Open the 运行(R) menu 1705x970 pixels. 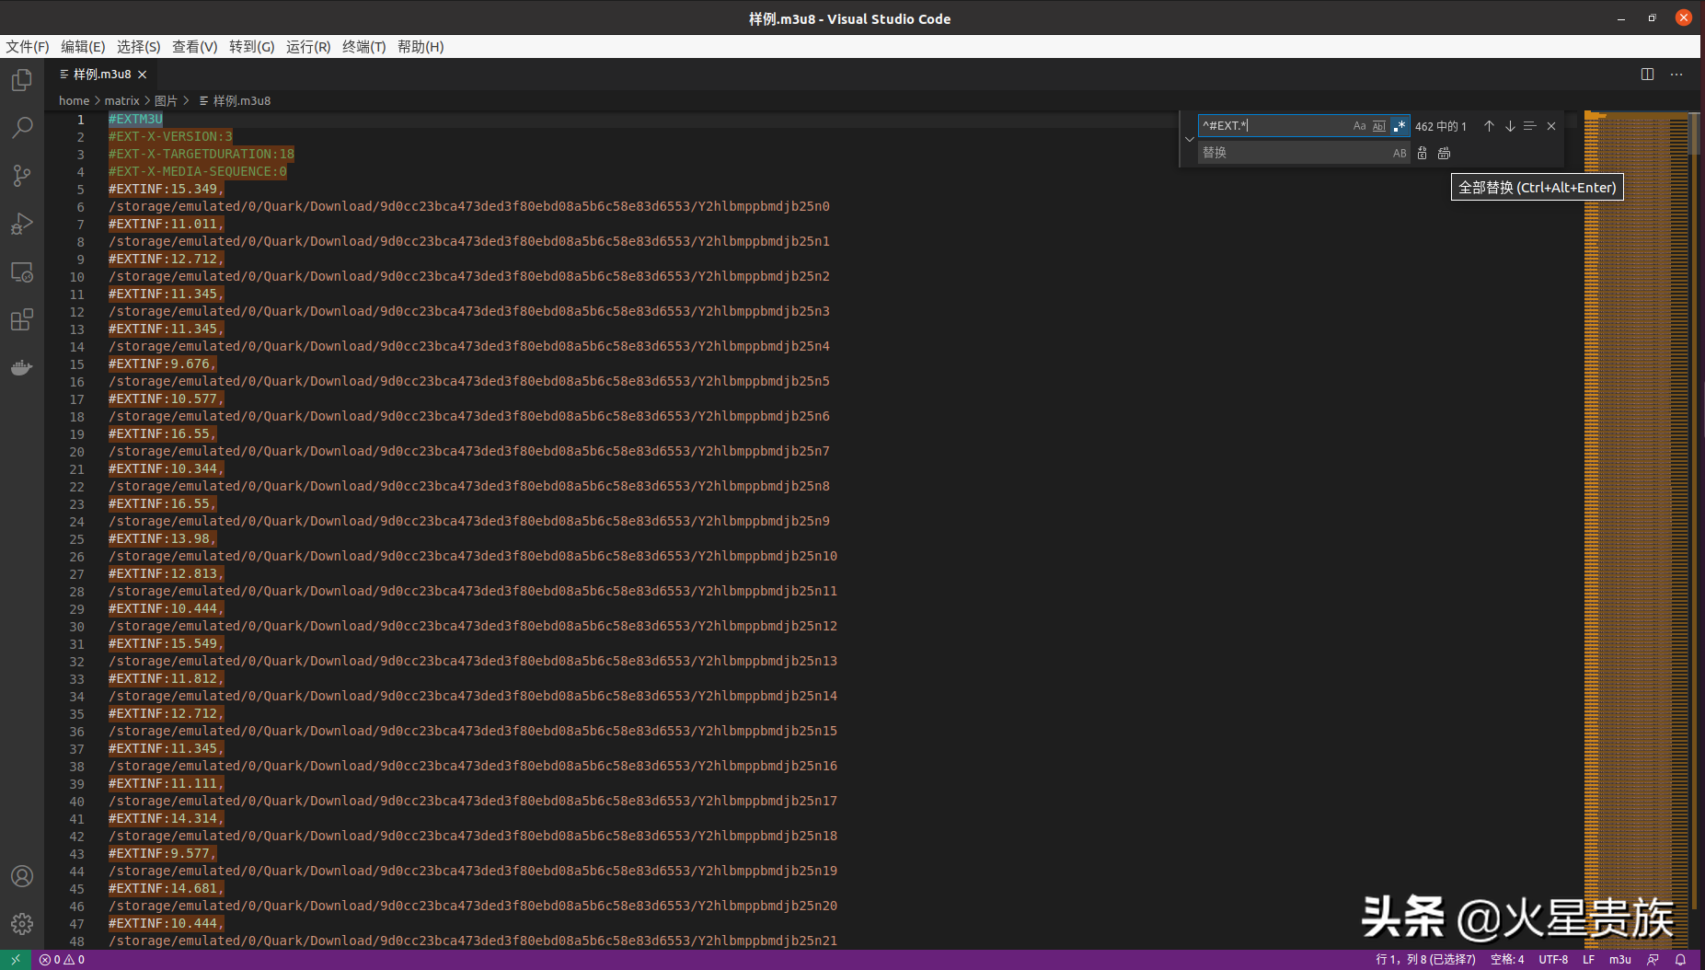pyautogui.click(x=308, y=47)
